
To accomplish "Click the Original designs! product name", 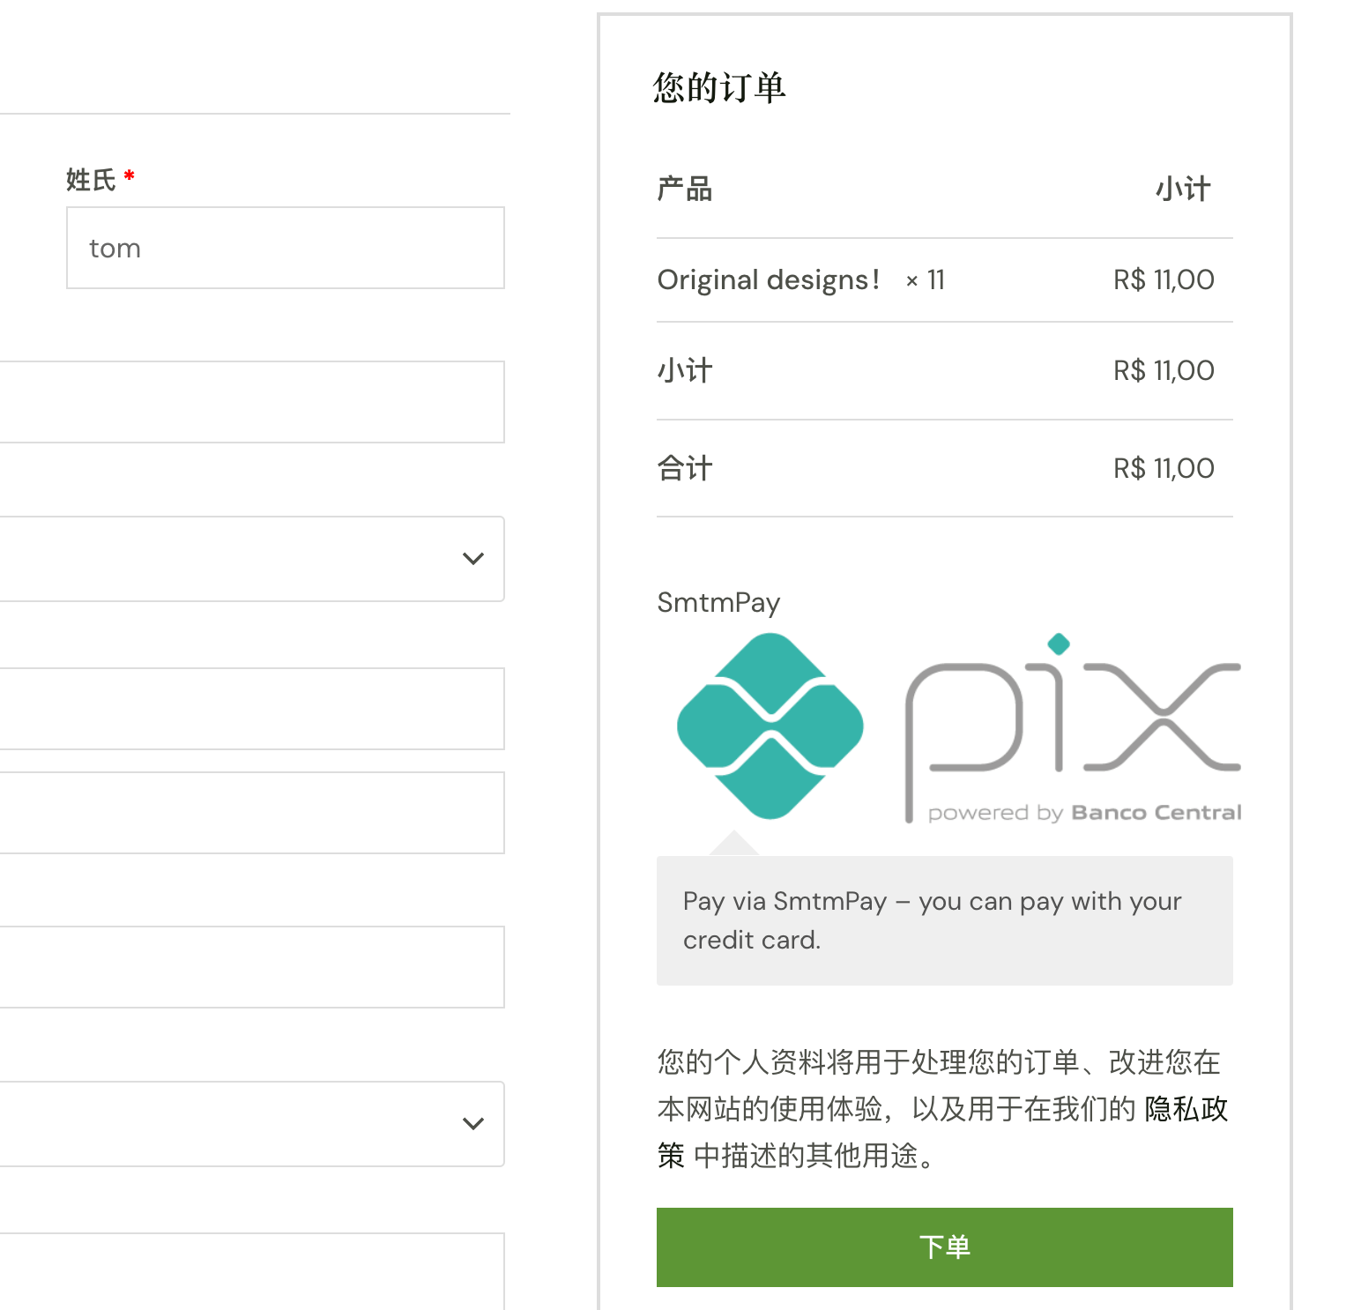I will tap(769, 280).
